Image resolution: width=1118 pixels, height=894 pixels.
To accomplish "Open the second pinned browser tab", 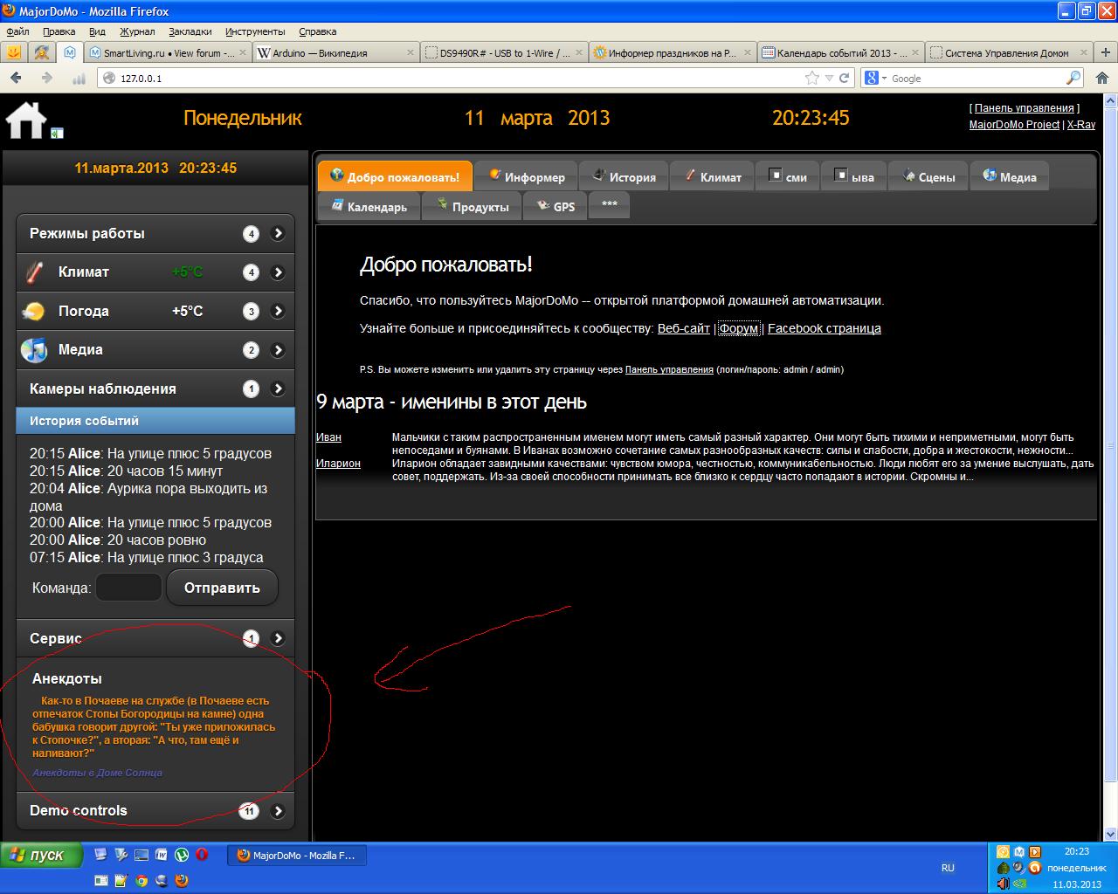I will [42, 52].
